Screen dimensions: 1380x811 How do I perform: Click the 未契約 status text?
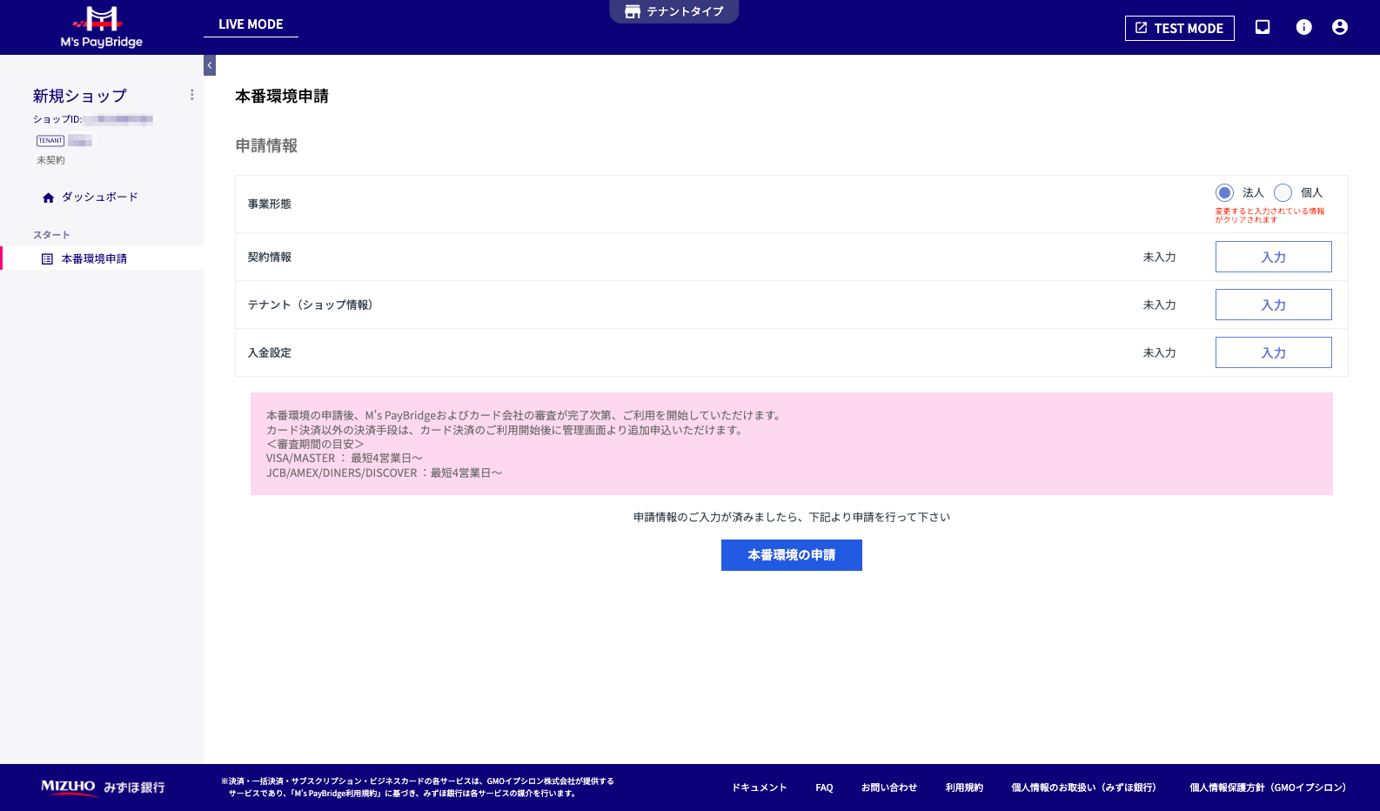click(50, 160)
